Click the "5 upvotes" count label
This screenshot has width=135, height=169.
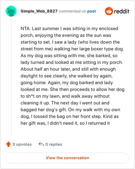(x=22, y=144)
